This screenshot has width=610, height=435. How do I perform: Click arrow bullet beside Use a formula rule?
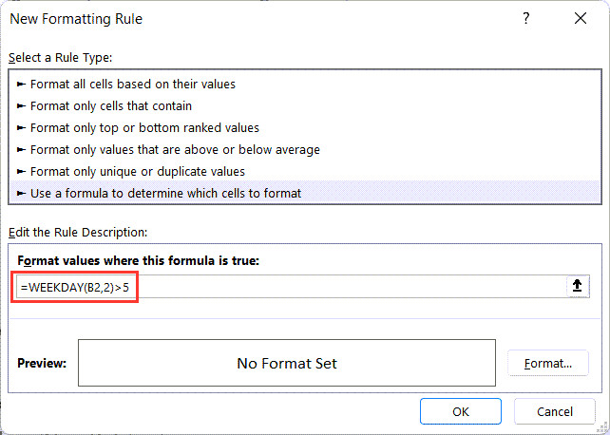pyautogui.click(x=22, y=193)
